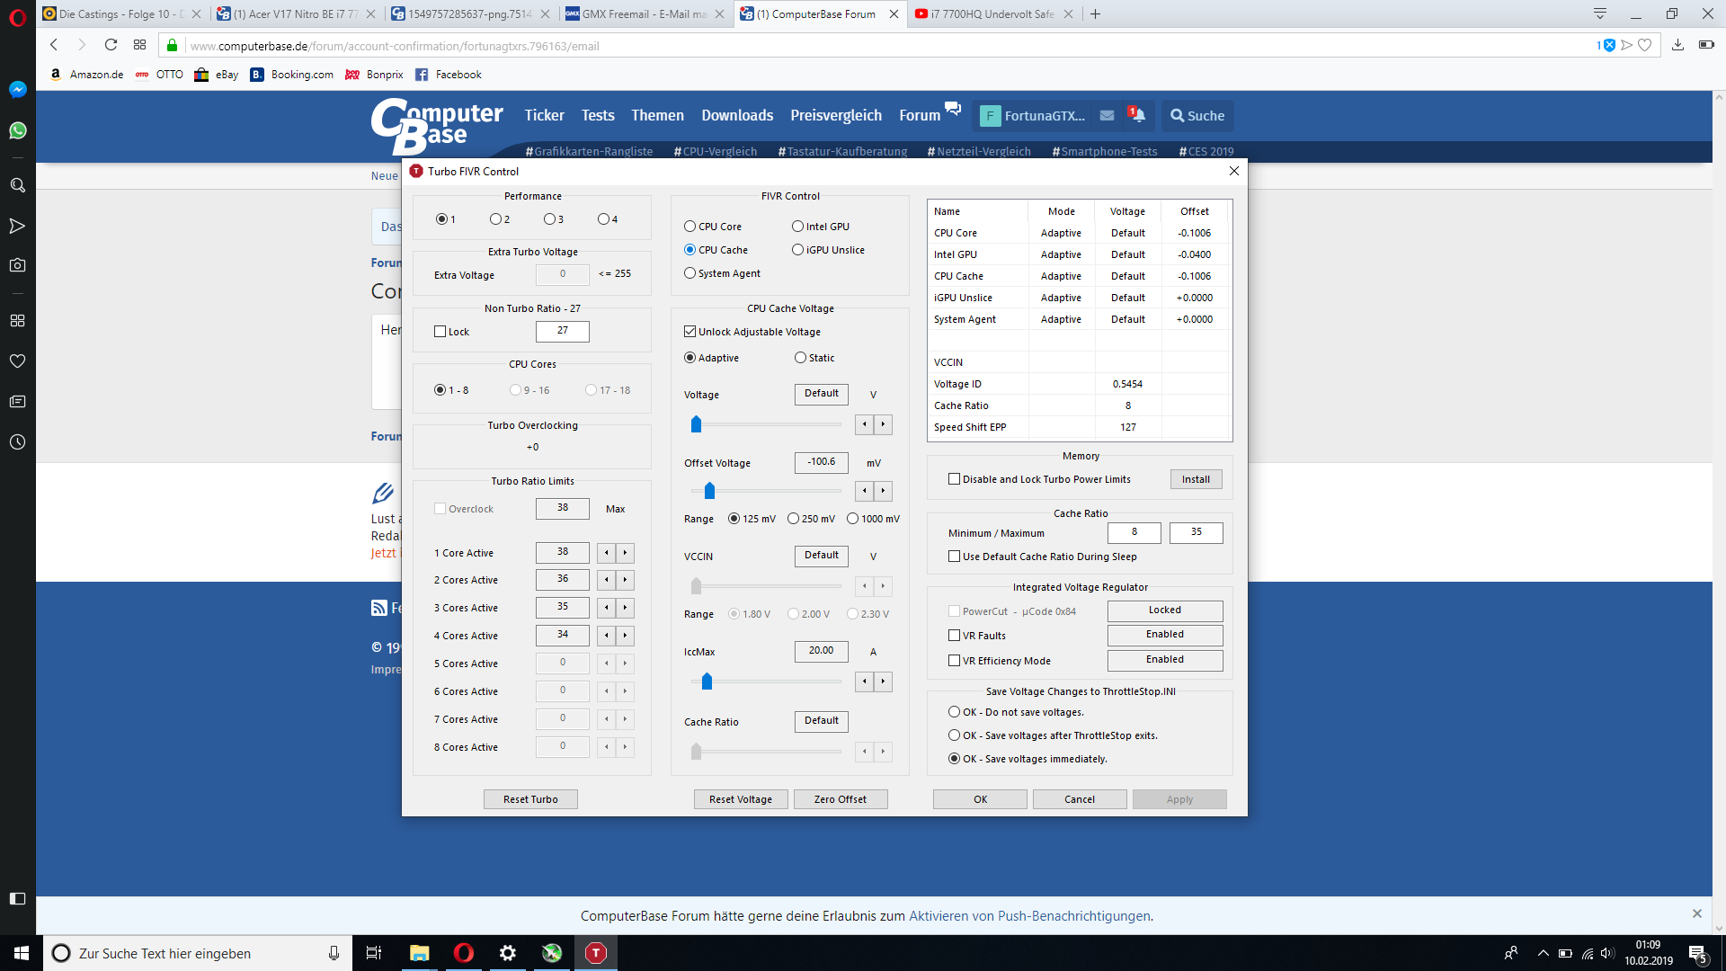Open ThrottleStop in the Windows taskbar

pos(595,953)
